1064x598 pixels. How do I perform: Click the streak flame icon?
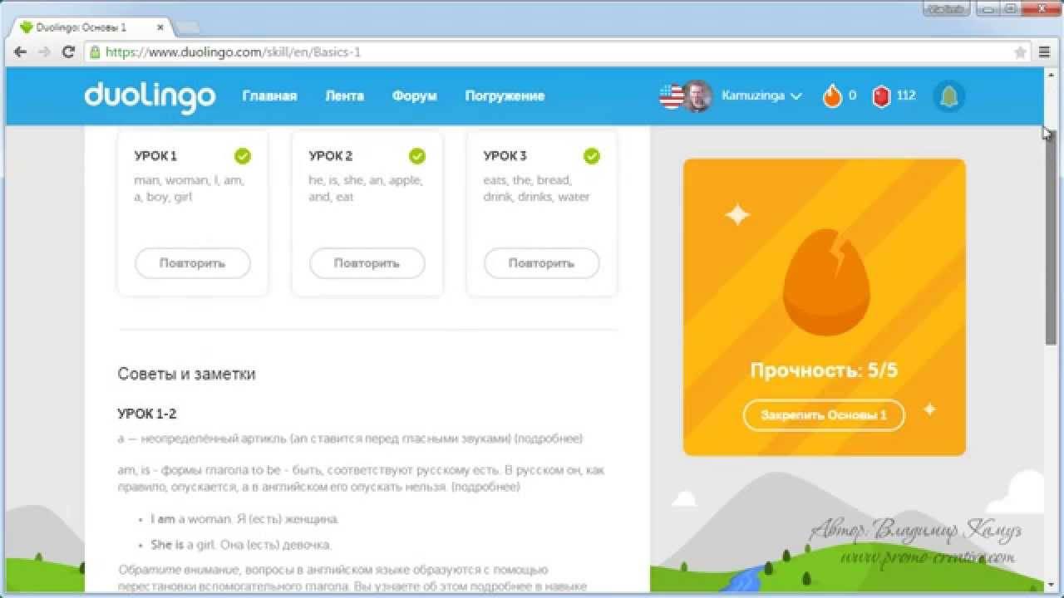832,96
